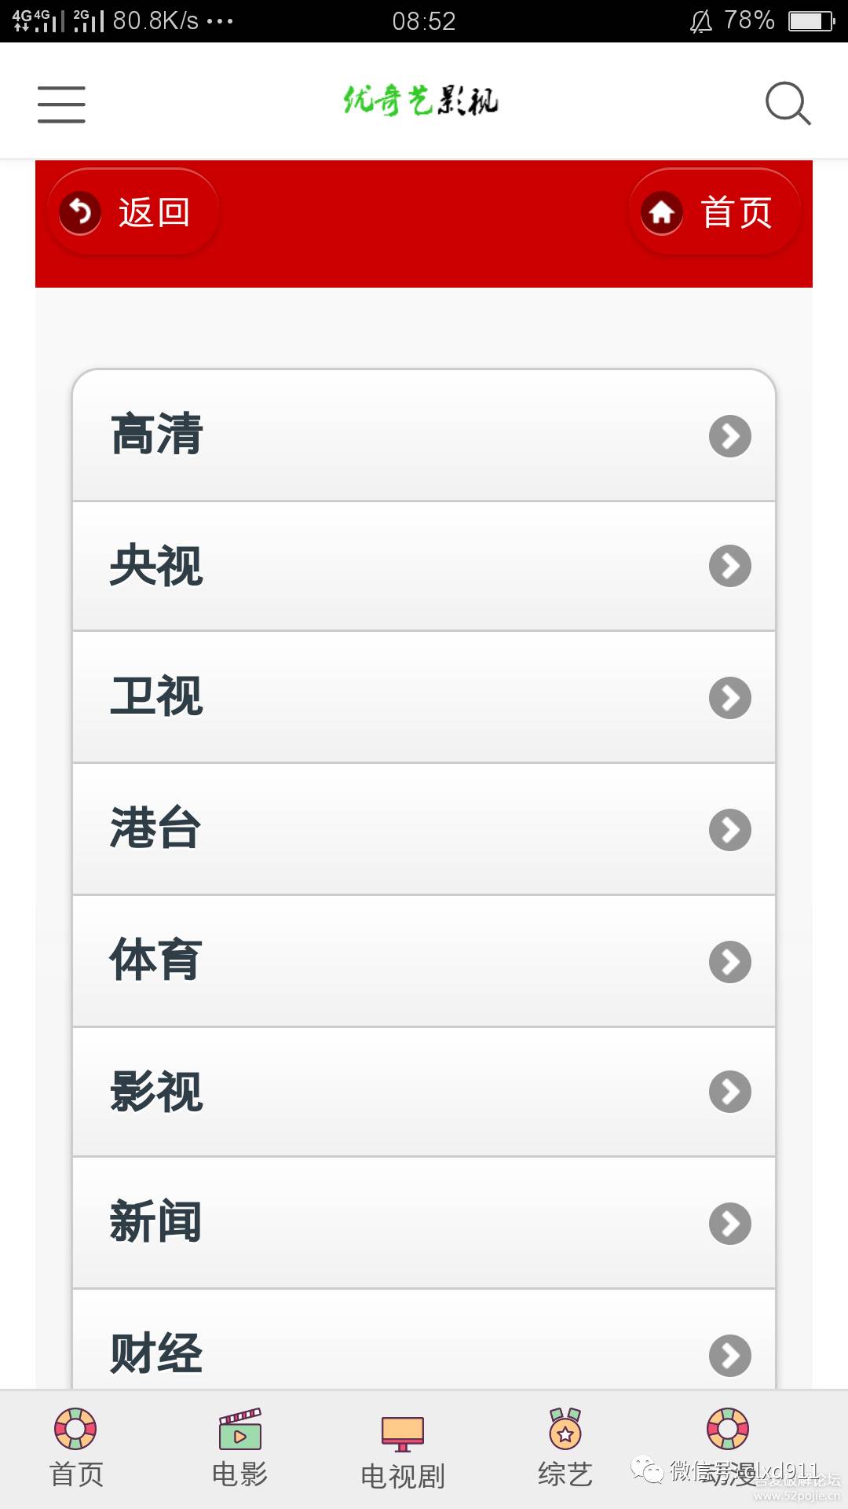This screenshot has height=1509, width=848.
Task: Open the 港台 channel list row
Action: tap(424, 829)
